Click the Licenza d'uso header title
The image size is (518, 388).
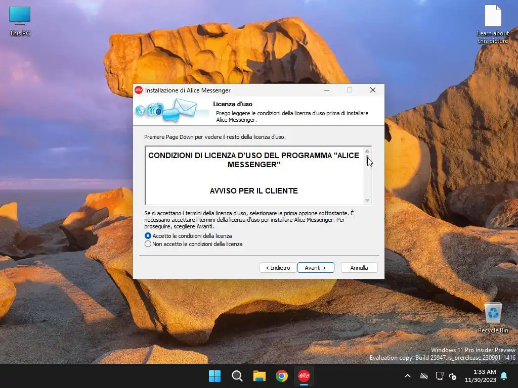233,104
